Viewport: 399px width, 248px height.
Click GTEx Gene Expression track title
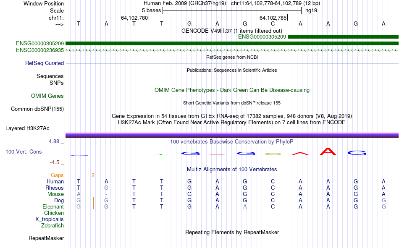point(232,116)
